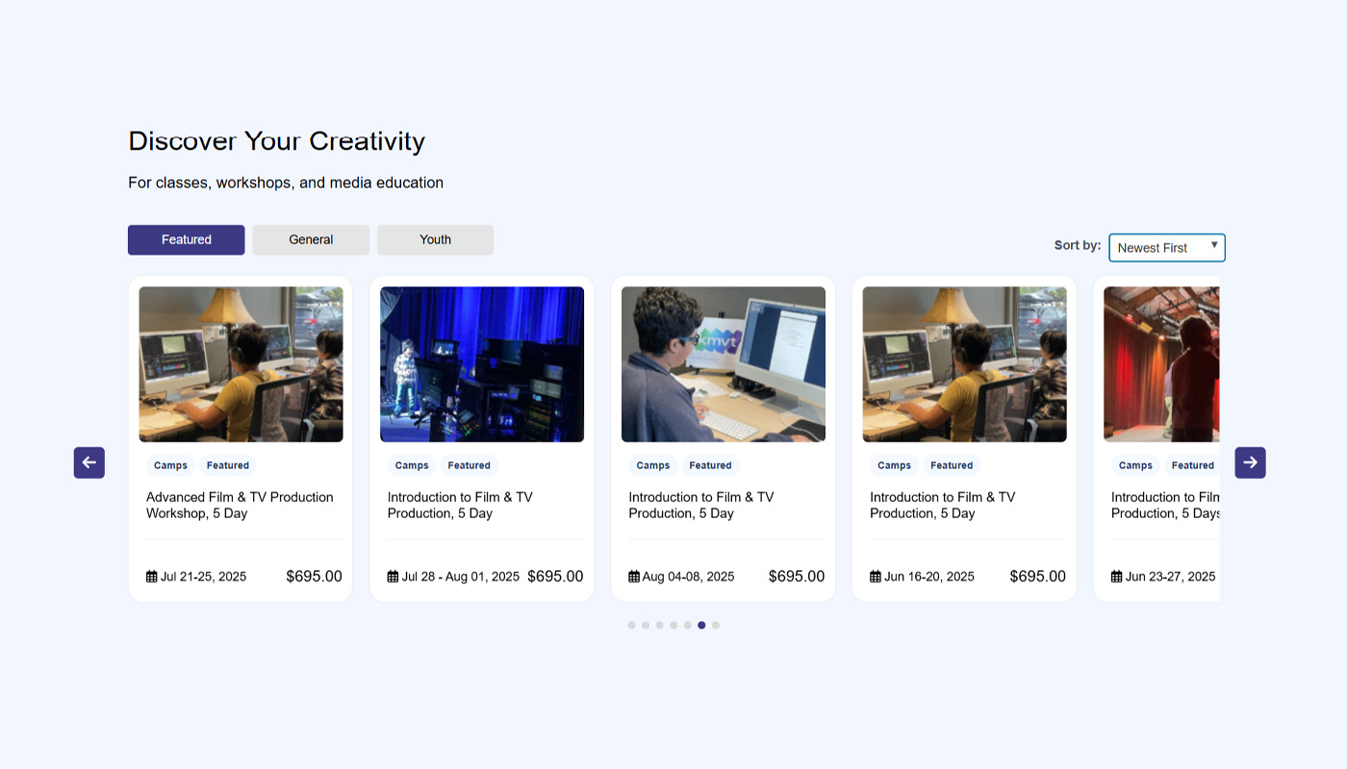This screenshot has height=769, width=1347.
Task: Click the date text Jun 16-20, 2025
Action: (x=929, y=577)
